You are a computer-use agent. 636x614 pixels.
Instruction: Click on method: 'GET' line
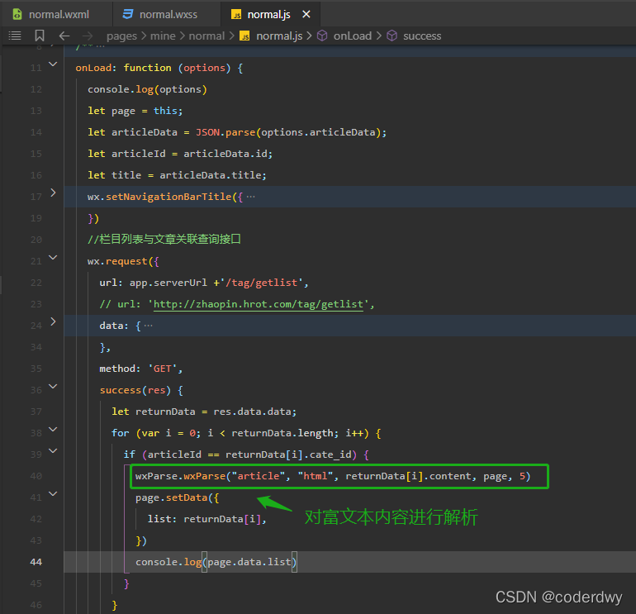(x=141, y=369)
